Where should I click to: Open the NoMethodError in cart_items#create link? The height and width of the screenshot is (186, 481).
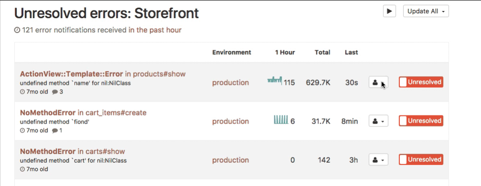click(x=83, y=113)
